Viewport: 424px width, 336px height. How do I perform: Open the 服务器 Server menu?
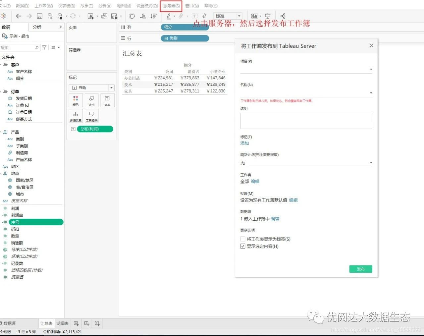171,6
